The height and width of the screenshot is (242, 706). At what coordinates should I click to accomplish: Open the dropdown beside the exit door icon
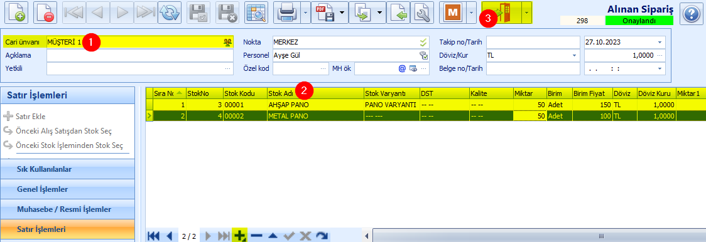527,13
